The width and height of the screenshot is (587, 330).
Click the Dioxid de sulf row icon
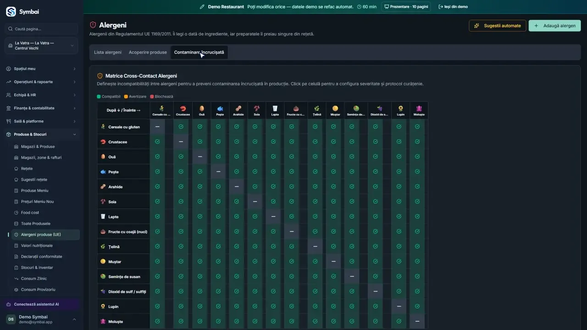tap(103, 291)
